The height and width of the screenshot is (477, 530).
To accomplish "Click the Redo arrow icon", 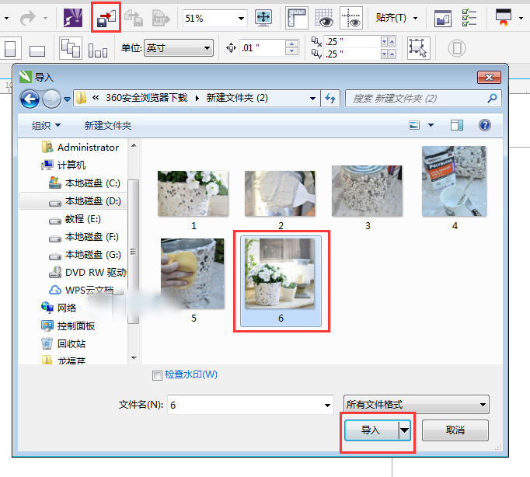I will pos(28,18).
